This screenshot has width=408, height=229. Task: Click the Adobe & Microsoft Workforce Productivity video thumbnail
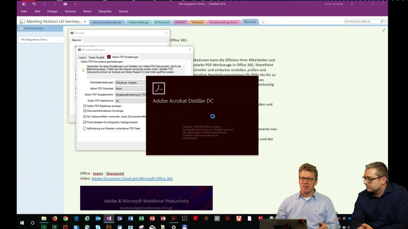pos(146,198)
